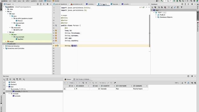Open the App run configuration dropdown
Viewport: 199px width, 112px height.
[168, 1]
